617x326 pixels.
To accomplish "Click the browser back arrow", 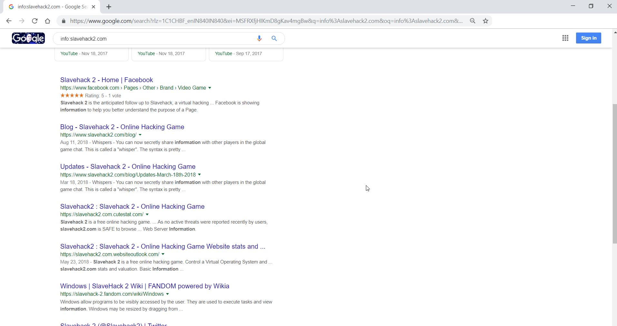I will pos(9,21).
